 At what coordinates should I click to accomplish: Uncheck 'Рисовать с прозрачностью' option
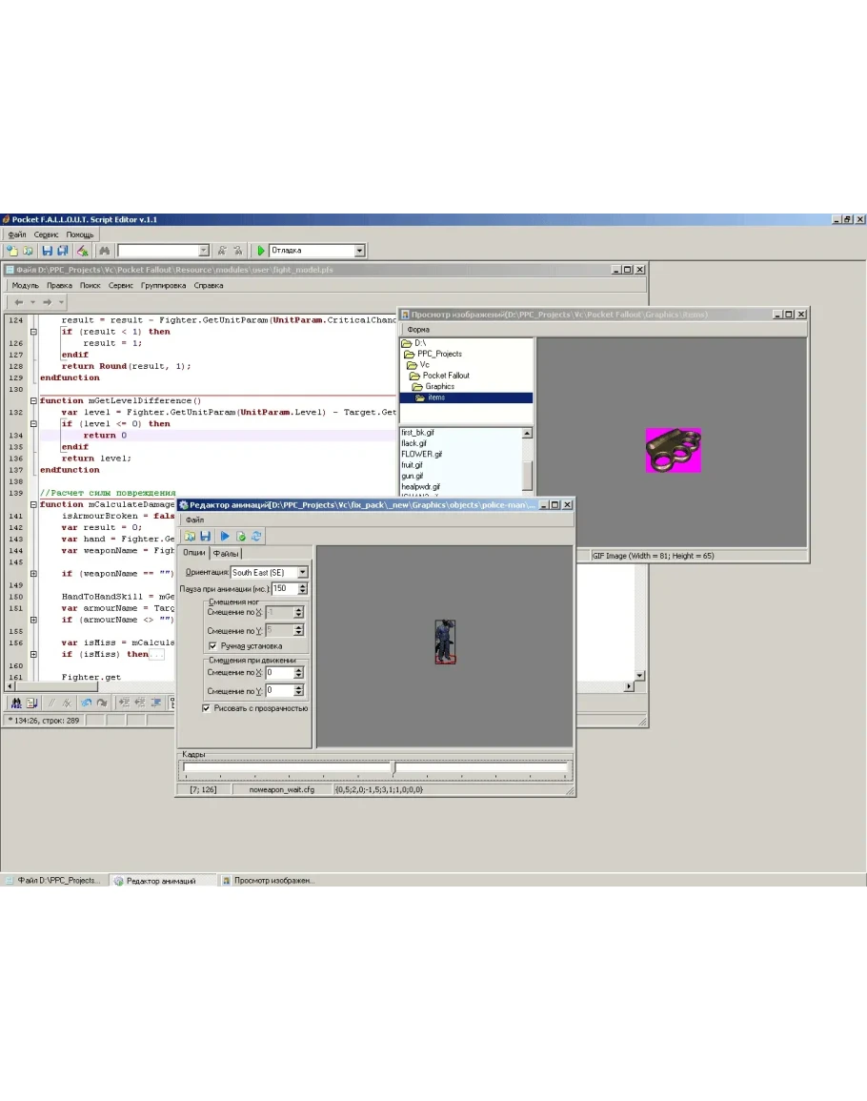click(207, 708)
